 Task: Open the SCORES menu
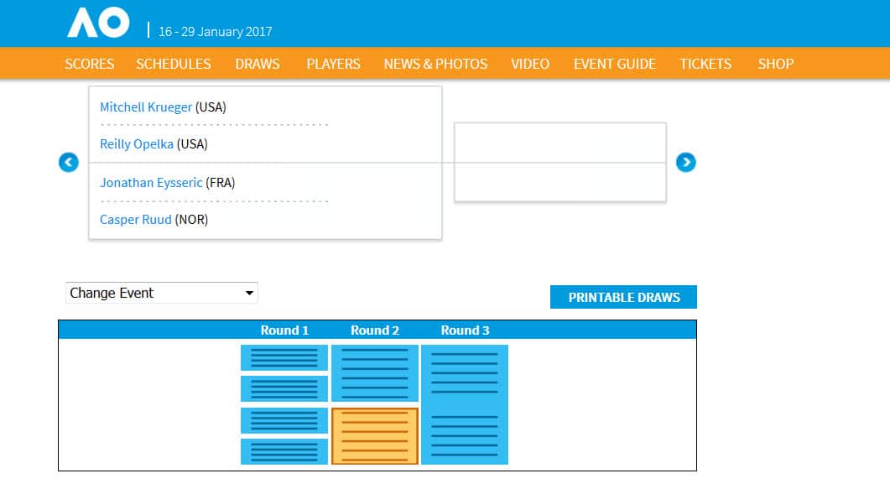[90, 64]
